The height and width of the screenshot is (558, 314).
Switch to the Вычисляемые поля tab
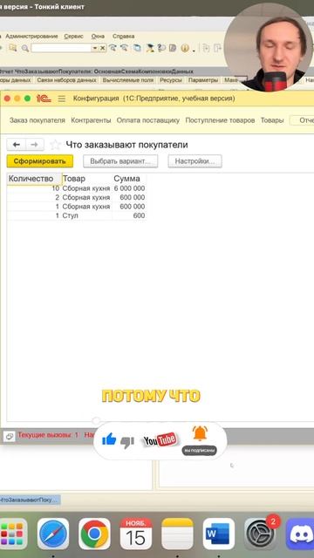click(128, 80)
